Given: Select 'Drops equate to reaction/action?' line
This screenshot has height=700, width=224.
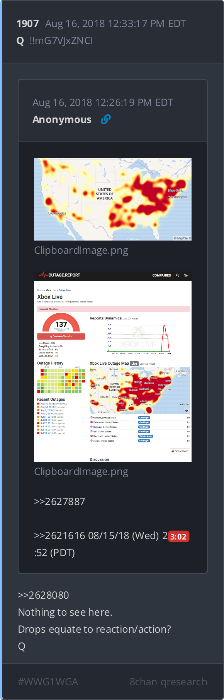Looking at the screenshot, I should (95, 629).
